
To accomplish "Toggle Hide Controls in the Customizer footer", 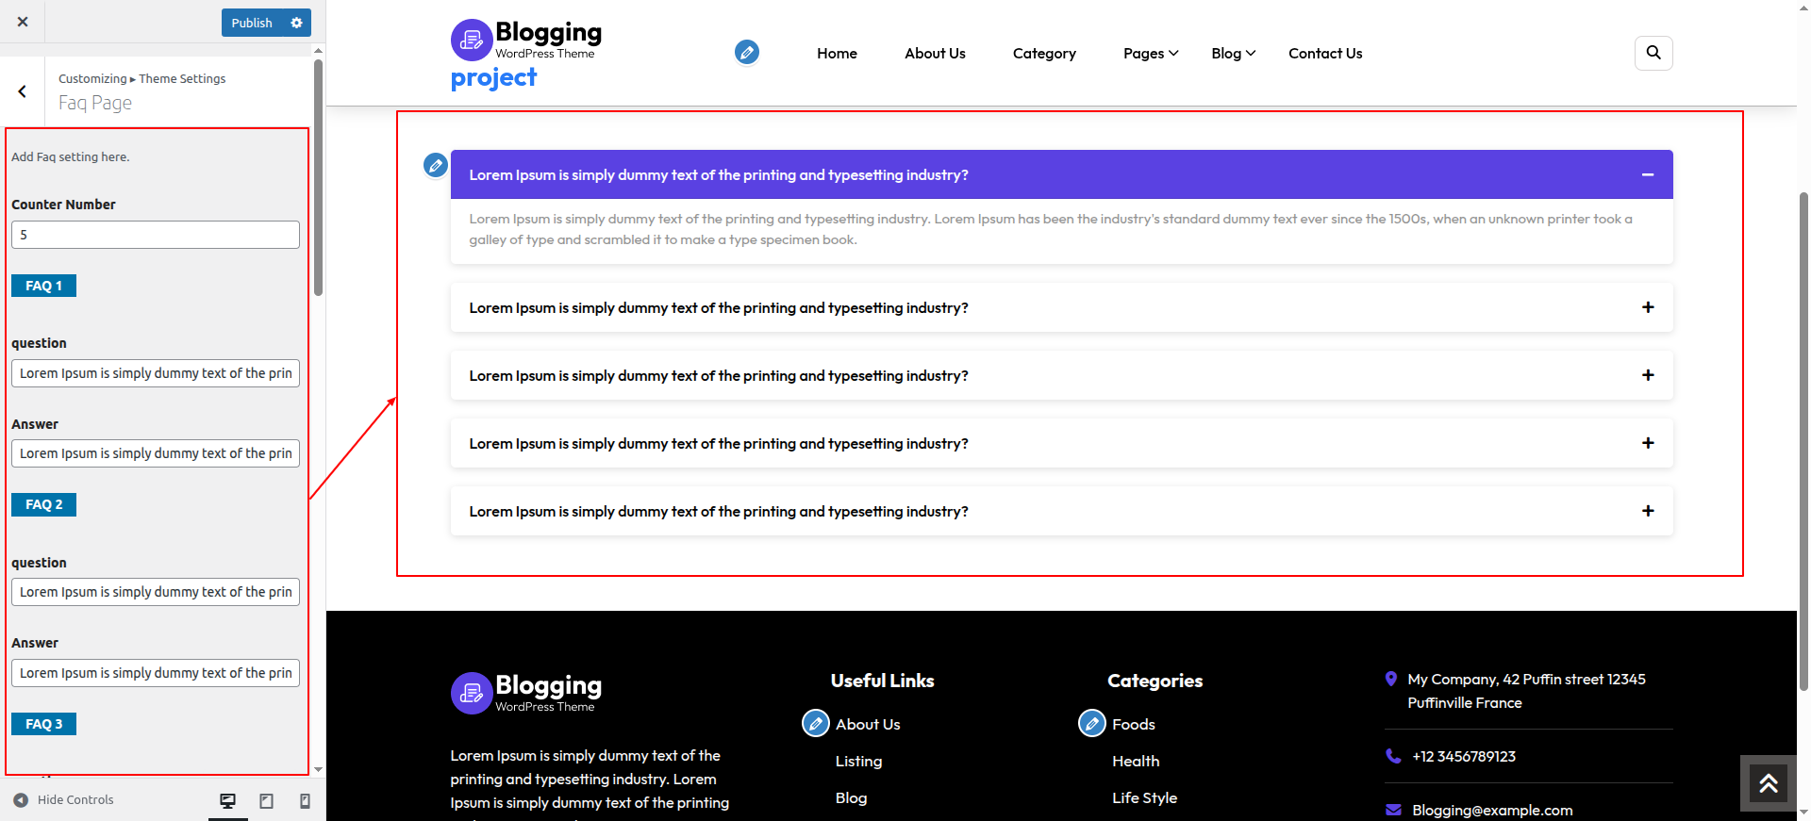I will point(64,800).
